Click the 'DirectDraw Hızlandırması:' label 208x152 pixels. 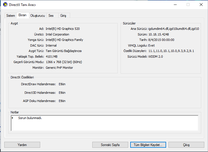(x=38, y=84)
